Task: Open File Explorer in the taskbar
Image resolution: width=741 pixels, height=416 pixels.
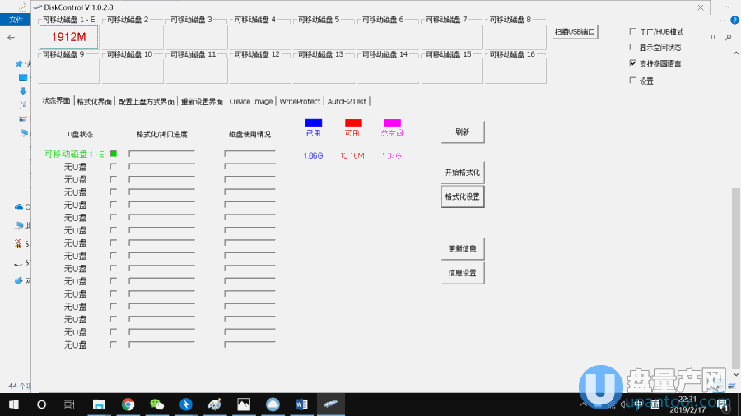Action: [99, 404]
